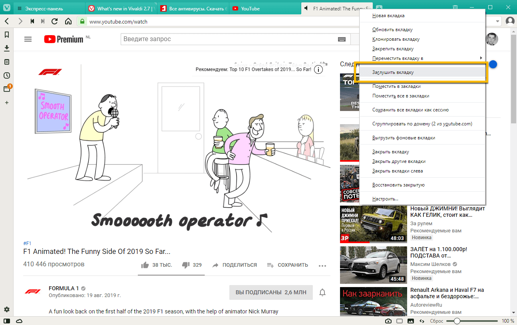Expand the 'Переместить вкладку в' submenu
The height and width of the screenshot is (325, 517).
(423, 58)
